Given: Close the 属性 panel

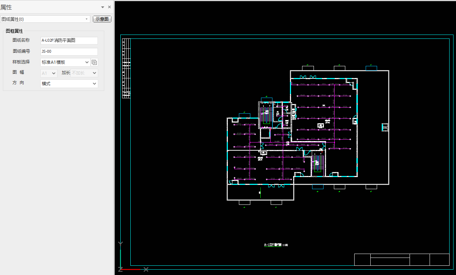Looking at the screenshot, I should (x=109, y=7).
